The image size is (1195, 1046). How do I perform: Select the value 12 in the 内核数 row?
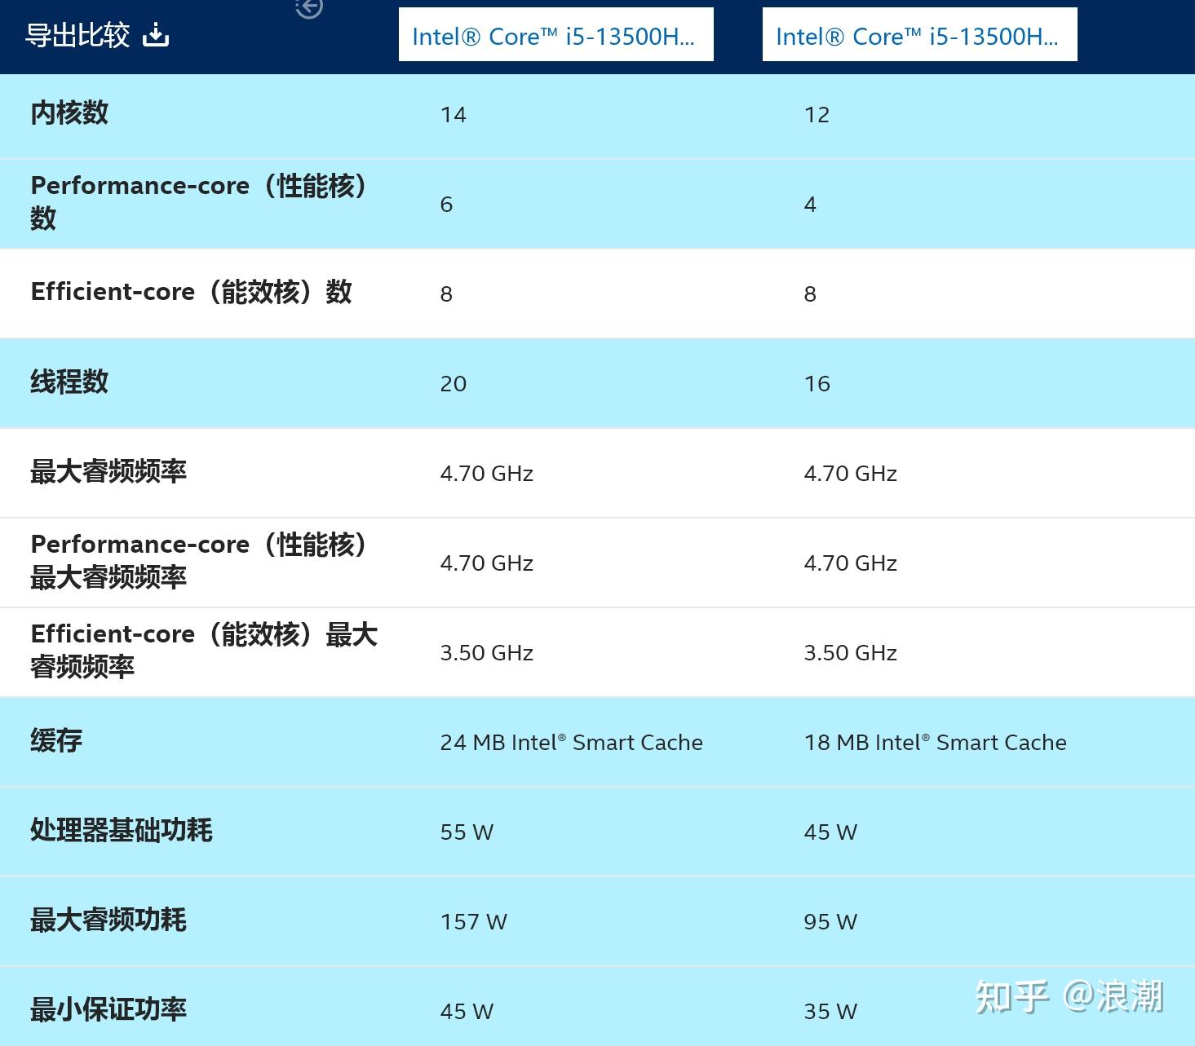click(817, 114)
